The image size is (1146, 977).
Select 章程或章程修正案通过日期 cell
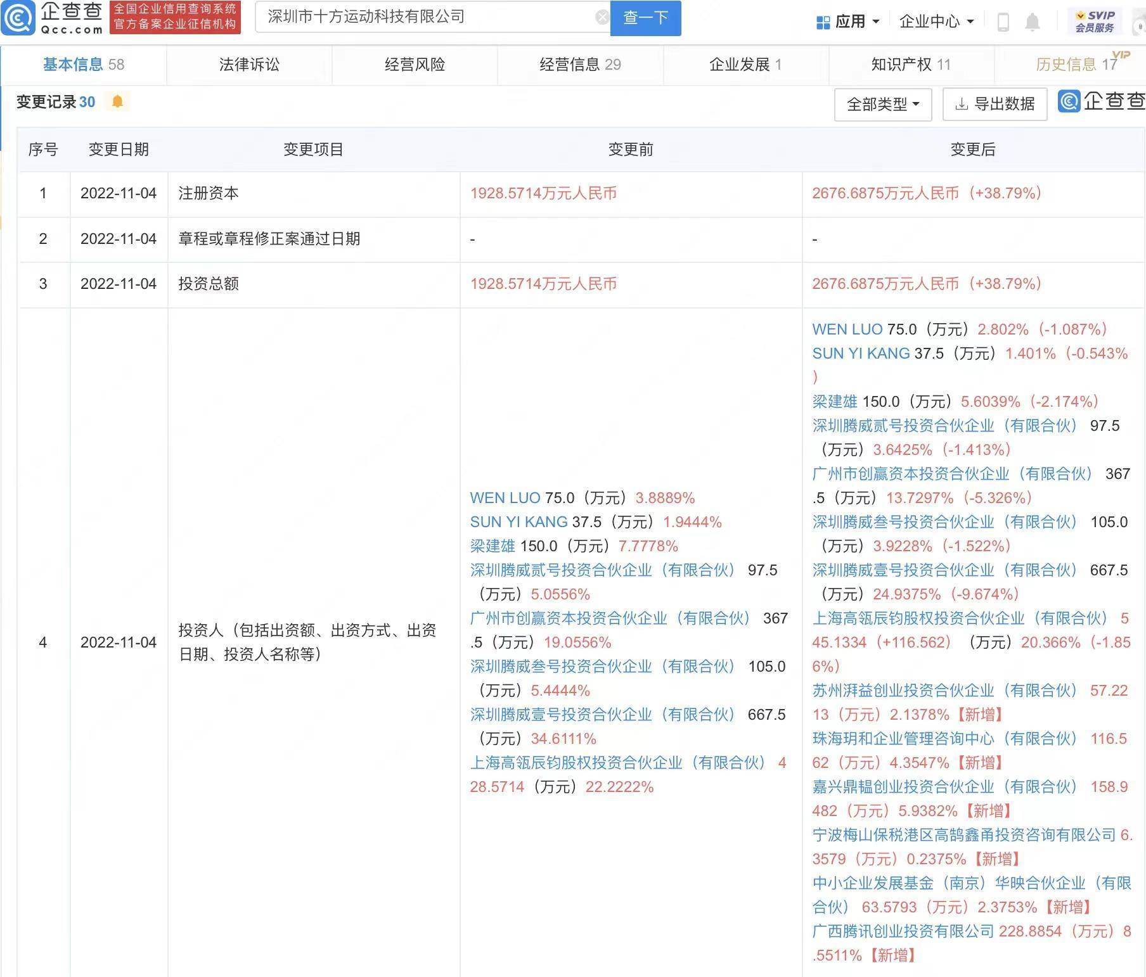coord(314,239)
